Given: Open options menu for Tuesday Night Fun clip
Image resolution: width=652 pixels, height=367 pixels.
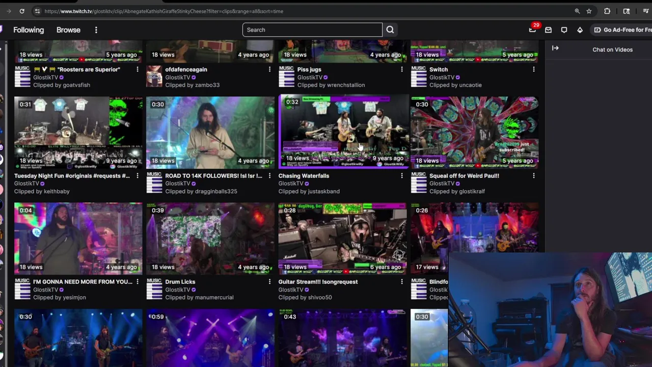Looking at the screenshot, I should 138,176.
